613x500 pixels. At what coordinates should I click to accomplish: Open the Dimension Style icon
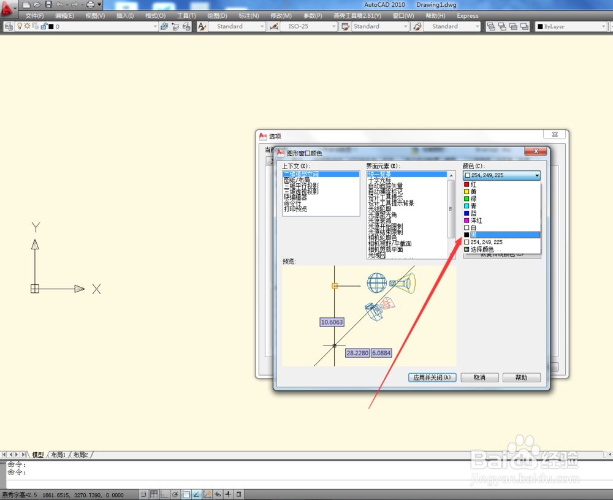tap(274, 26)
